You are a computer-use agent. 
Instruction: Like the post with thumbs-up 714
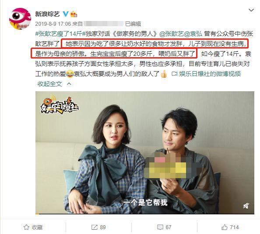(x=230, y=227)
